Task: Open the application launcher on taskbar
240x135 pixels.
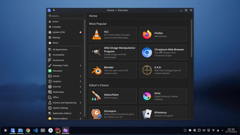Action: pyautogui.click(x=6, y=130)
